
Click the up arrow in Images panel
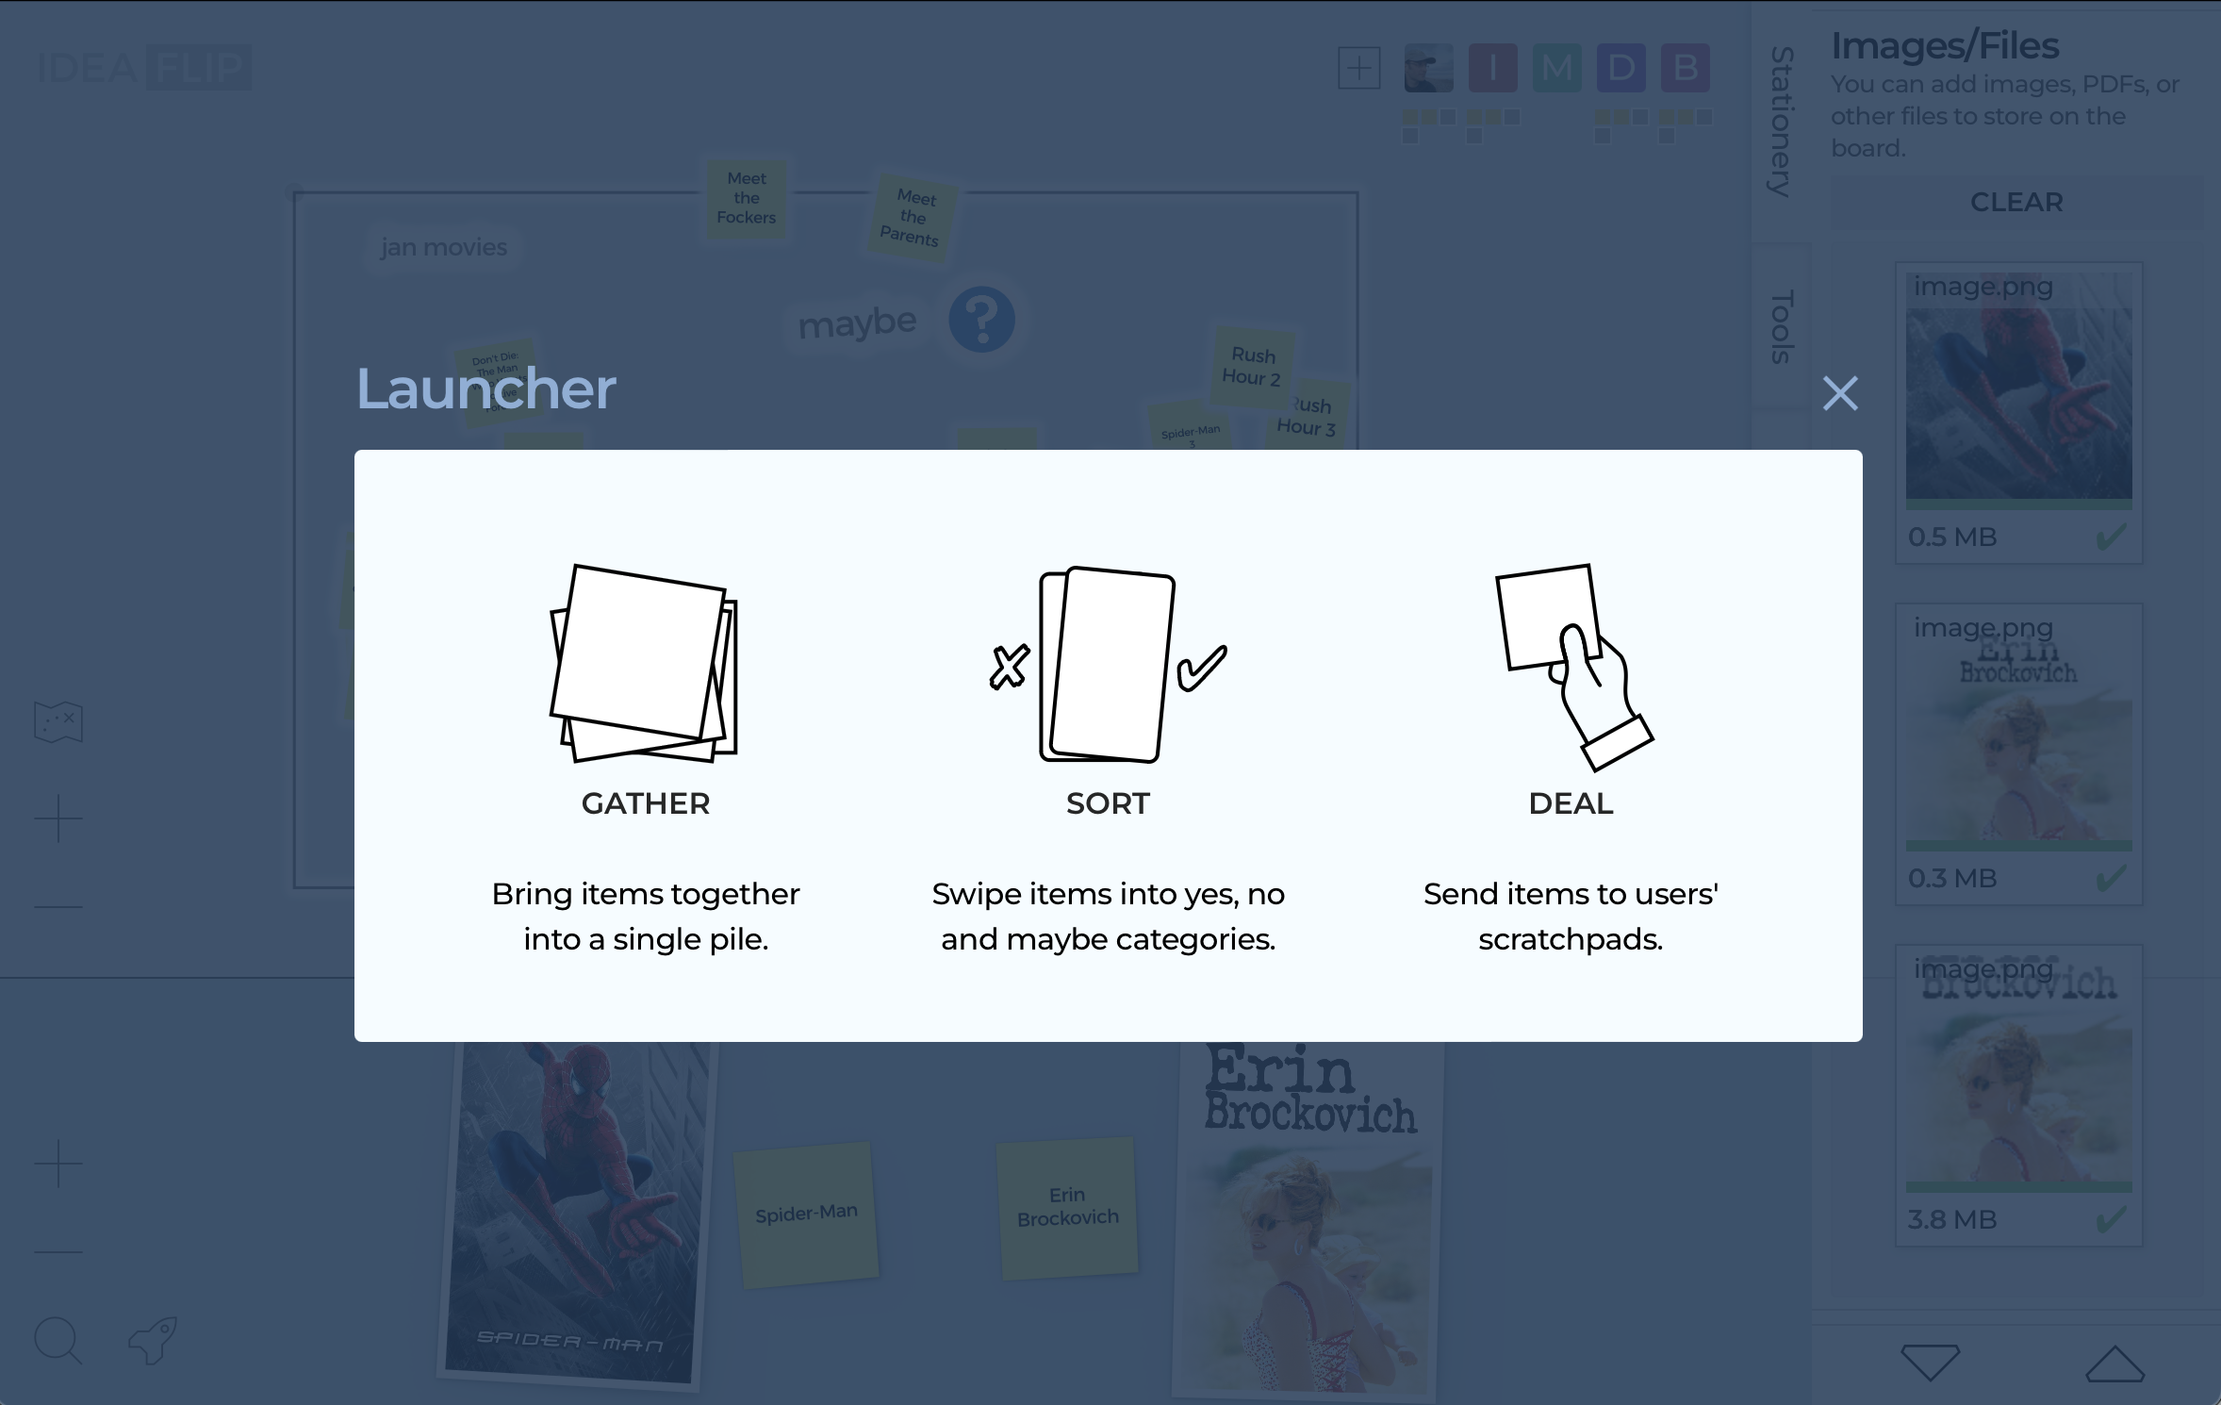pos(2115,1363)
